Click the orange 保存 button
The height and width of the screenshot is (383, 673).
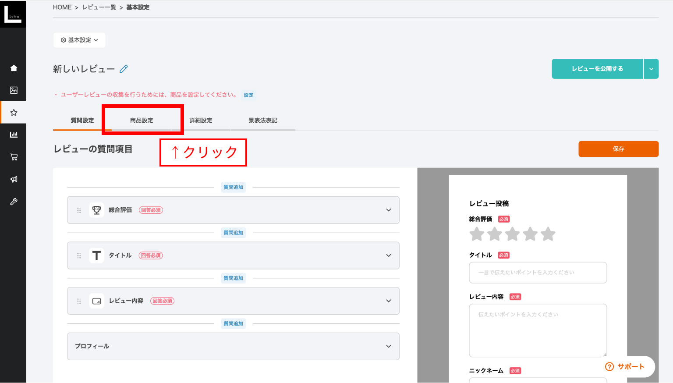(x=618, y=149)
